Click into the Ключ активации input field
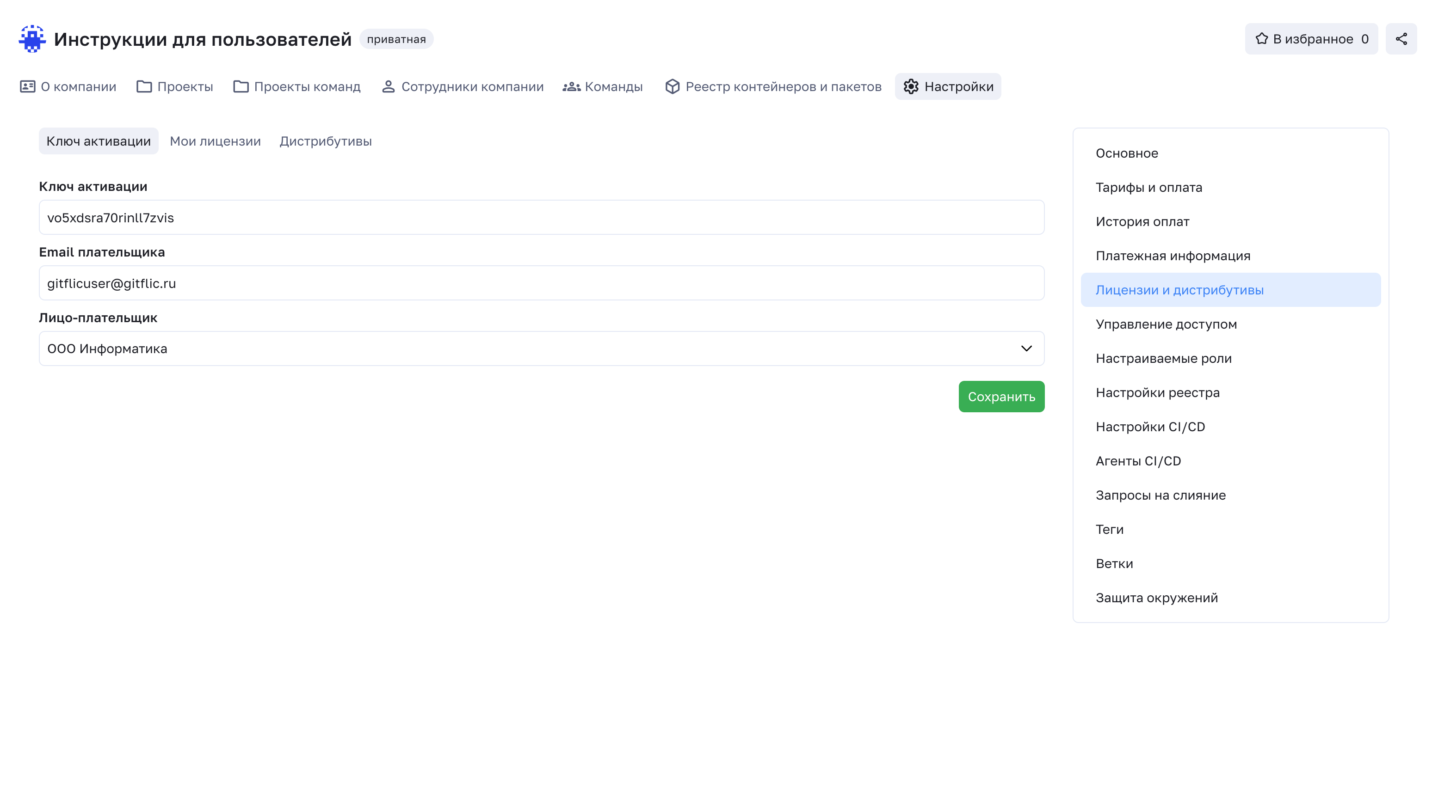Viewport: 1432px width, 807px height. [x=541, y=218]
